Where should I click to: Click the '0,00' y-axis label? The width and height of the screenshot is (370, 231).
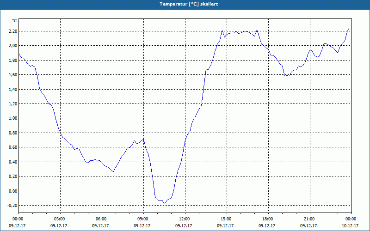13,191
